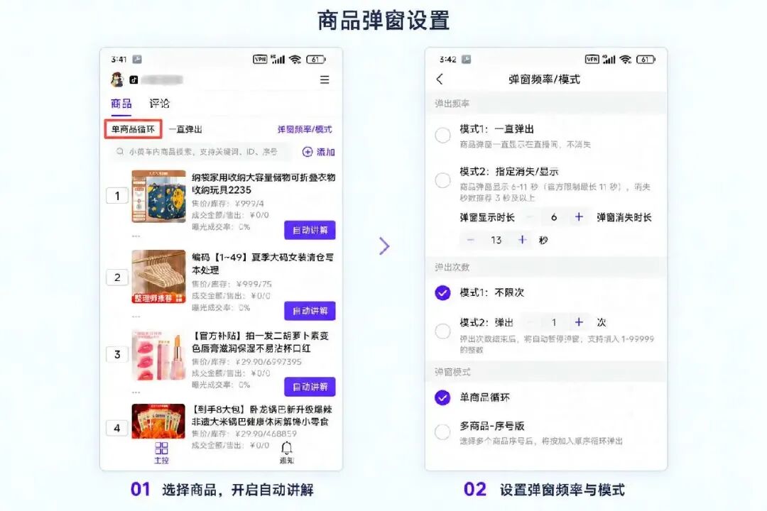Click the 弹窗频率/模式 page title
767x511 pixels.
(545, 79)
